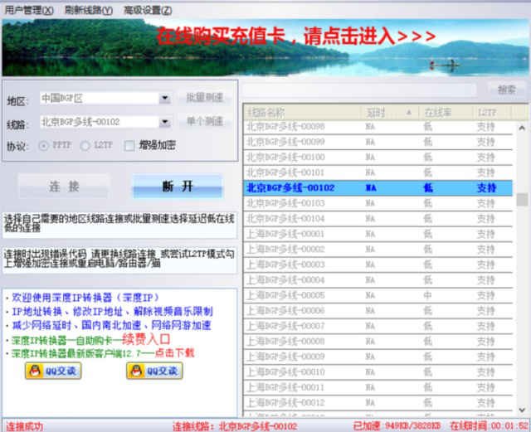Select row 上海BGP多线-00009
The height and width of the screenshot is (432, 531).
tap(378, 357)
